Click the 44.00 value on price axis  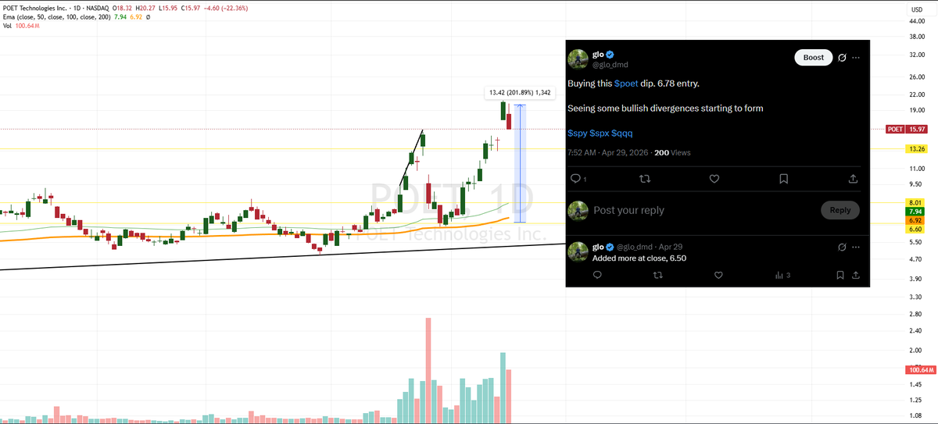pos(917,22)
